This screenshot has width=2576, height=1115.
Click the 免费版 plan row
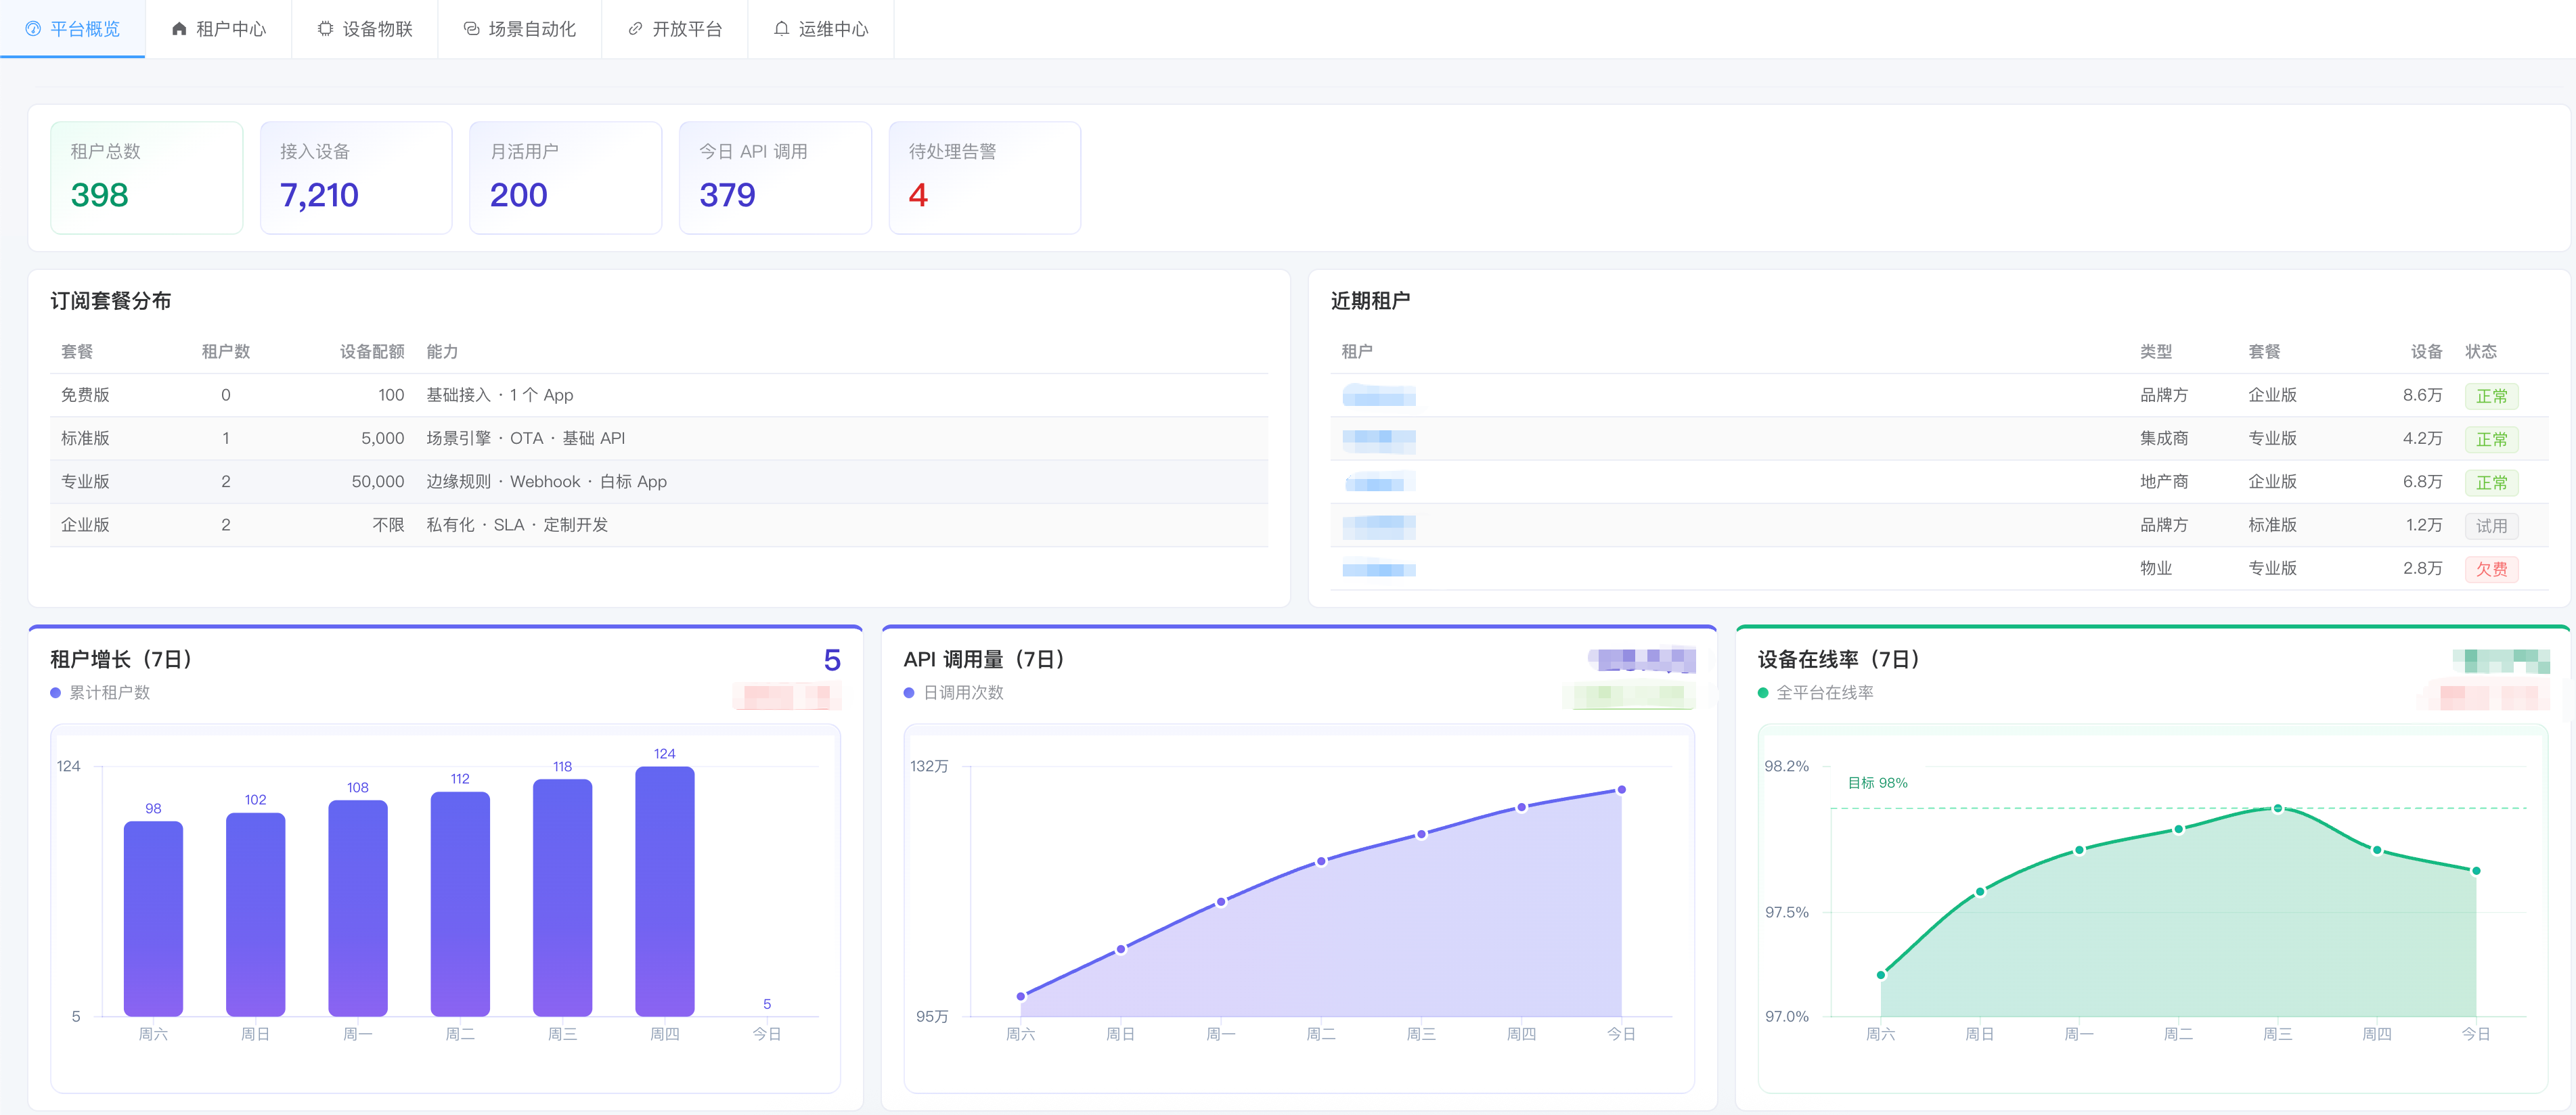tap(659, 395)
